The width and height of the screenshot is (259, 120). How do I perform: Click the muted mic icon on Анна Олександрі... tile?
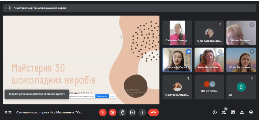220,25
